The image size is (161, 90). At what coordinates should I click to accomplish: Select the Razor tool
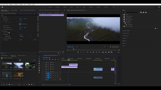pyautogui.click(x=39, y=63)
